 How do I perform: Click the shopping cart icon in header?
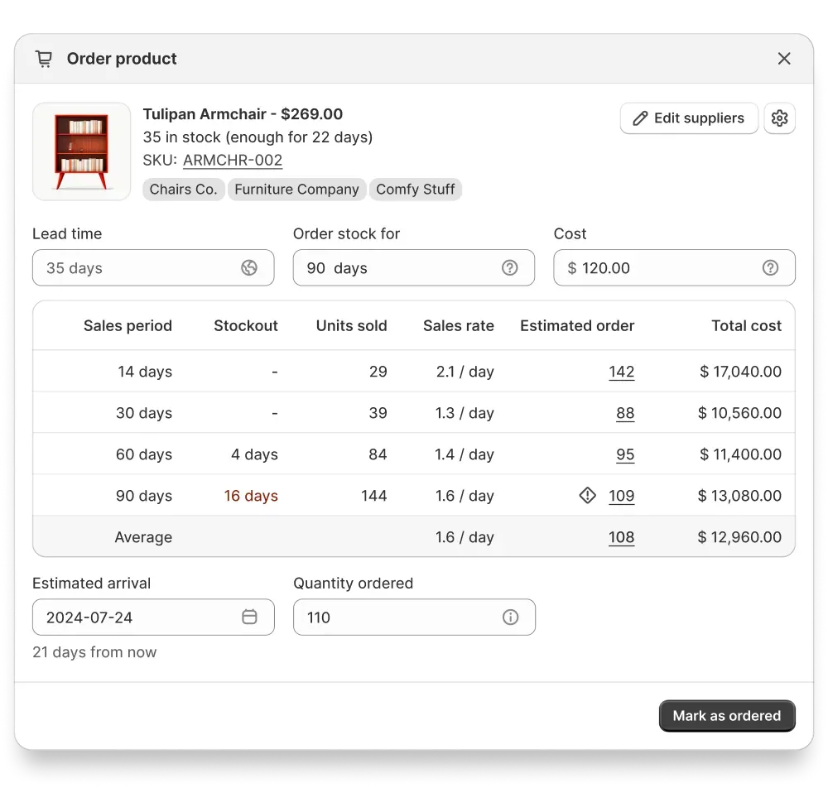(x=44, y=58)
